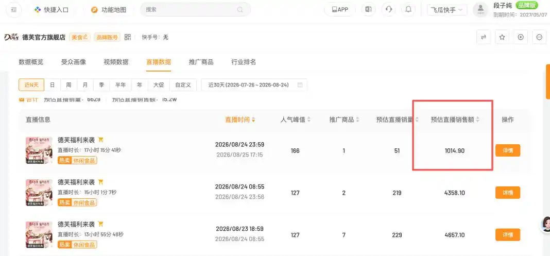Viewport: 550px width, 256px height.
Task: Select the 近N天 period option
Action: [31, 85]
